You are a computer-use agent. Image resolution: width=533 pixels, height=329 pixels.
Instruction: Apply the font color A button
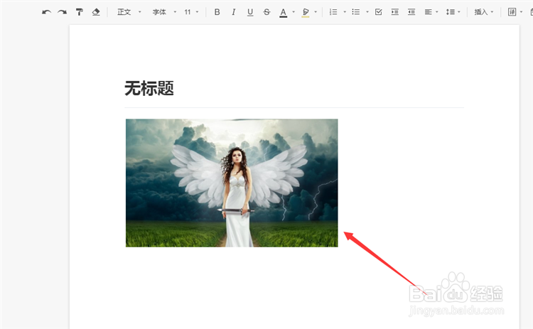[x=283, y=13]
